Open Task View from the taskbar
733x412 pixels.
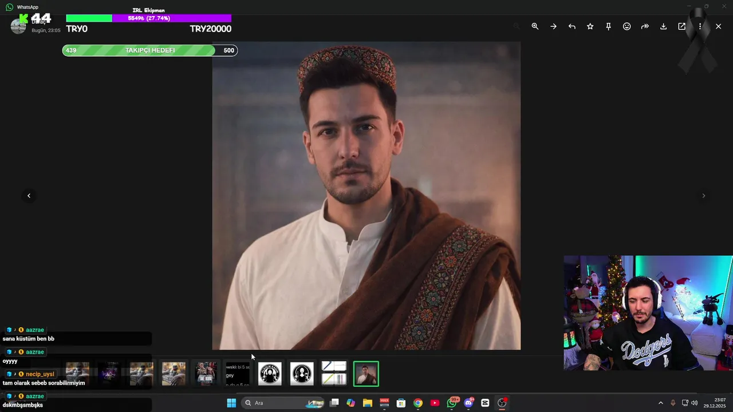click(x=334, y=403)
